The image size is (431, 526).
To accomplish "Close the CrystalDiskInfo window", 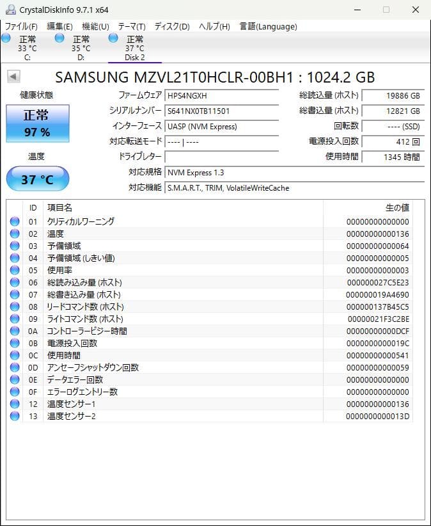I will coord(416,10).
